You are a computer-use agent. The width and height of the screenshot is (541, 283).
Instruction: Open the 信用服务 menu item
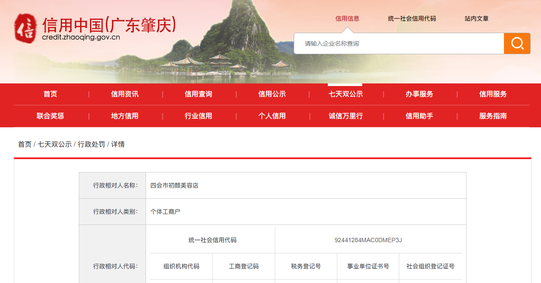click(x=493, y=94)
